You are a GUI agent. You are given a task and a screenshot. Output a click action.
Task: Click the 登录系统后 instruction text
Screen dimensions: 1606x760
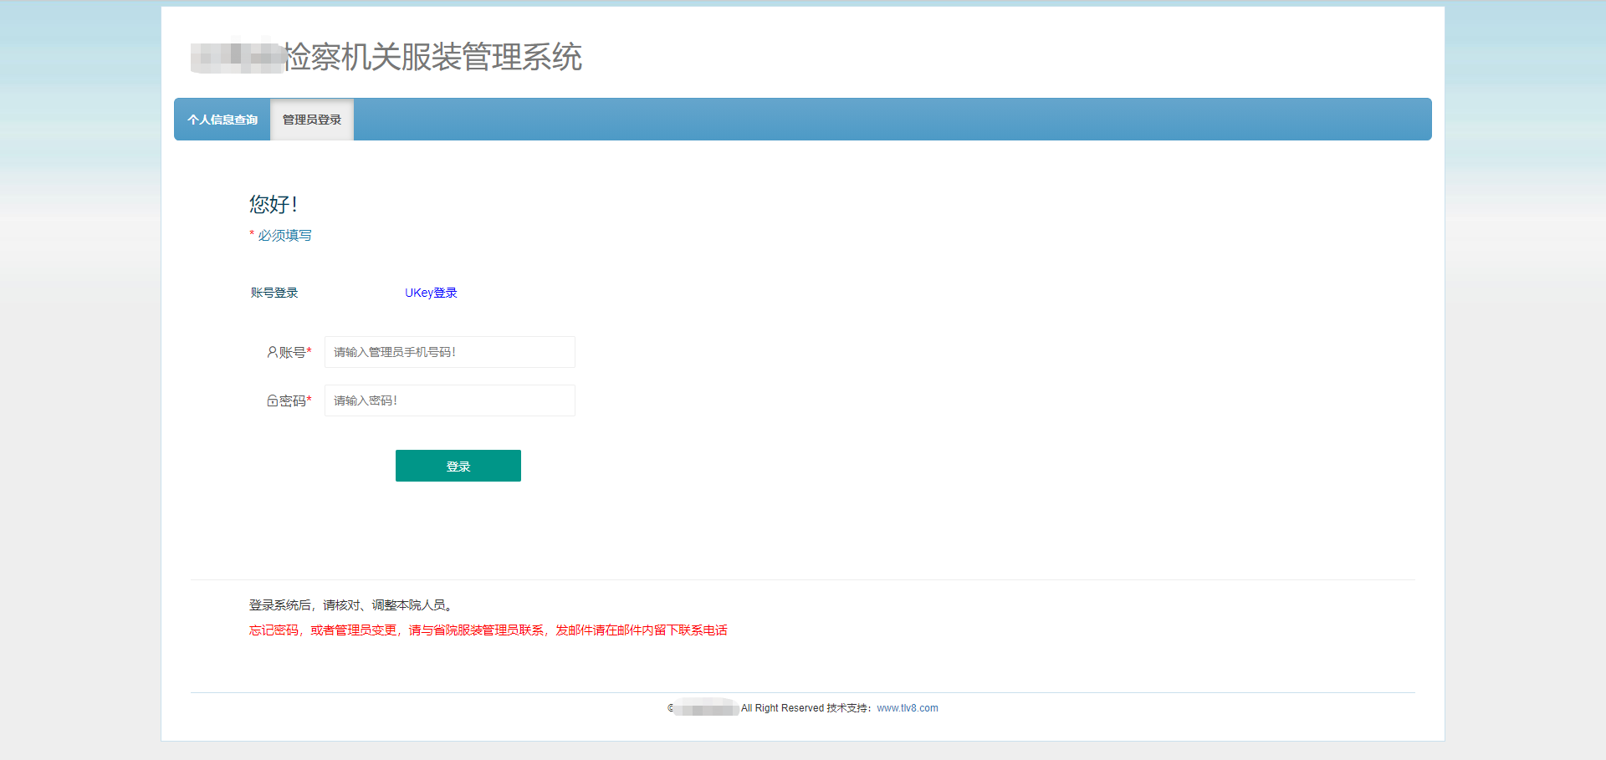[351, 605]
